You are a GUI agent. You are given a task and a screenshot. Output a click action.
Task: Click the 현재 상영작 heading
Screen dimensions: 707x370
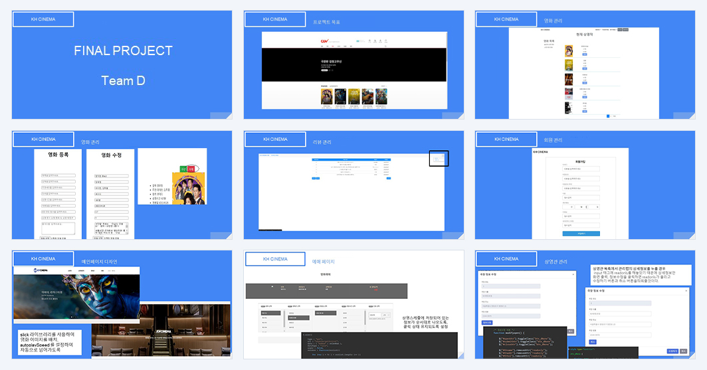584,35
